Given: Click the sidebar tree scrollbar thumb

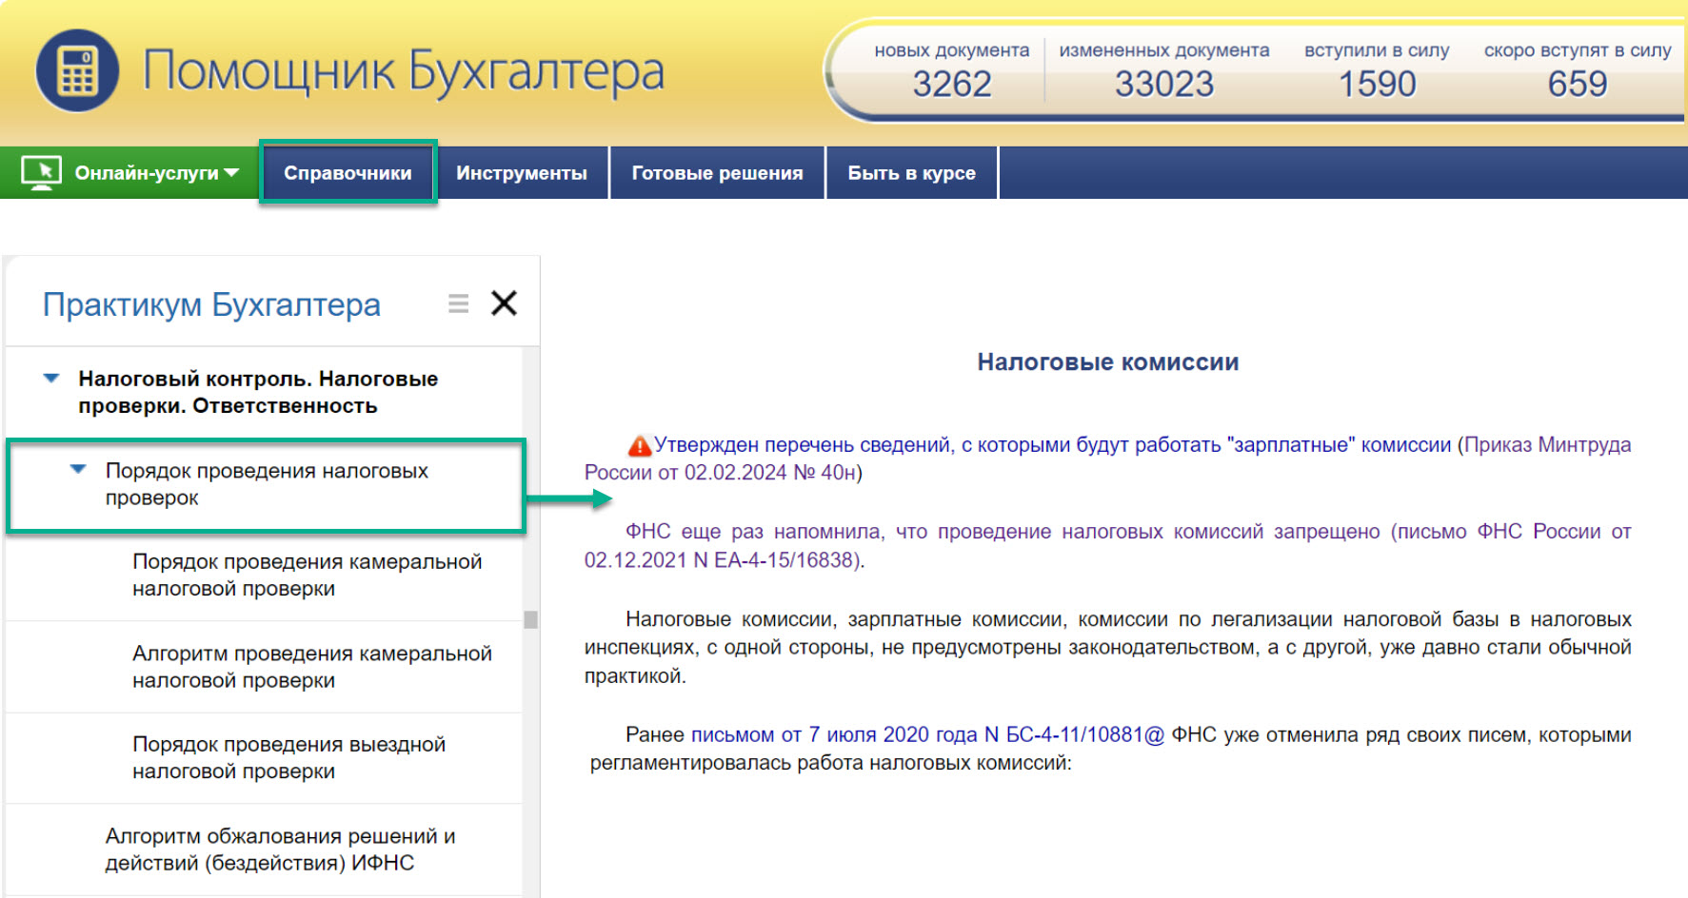Looking at the screenshot, I should tap(531, 619).
